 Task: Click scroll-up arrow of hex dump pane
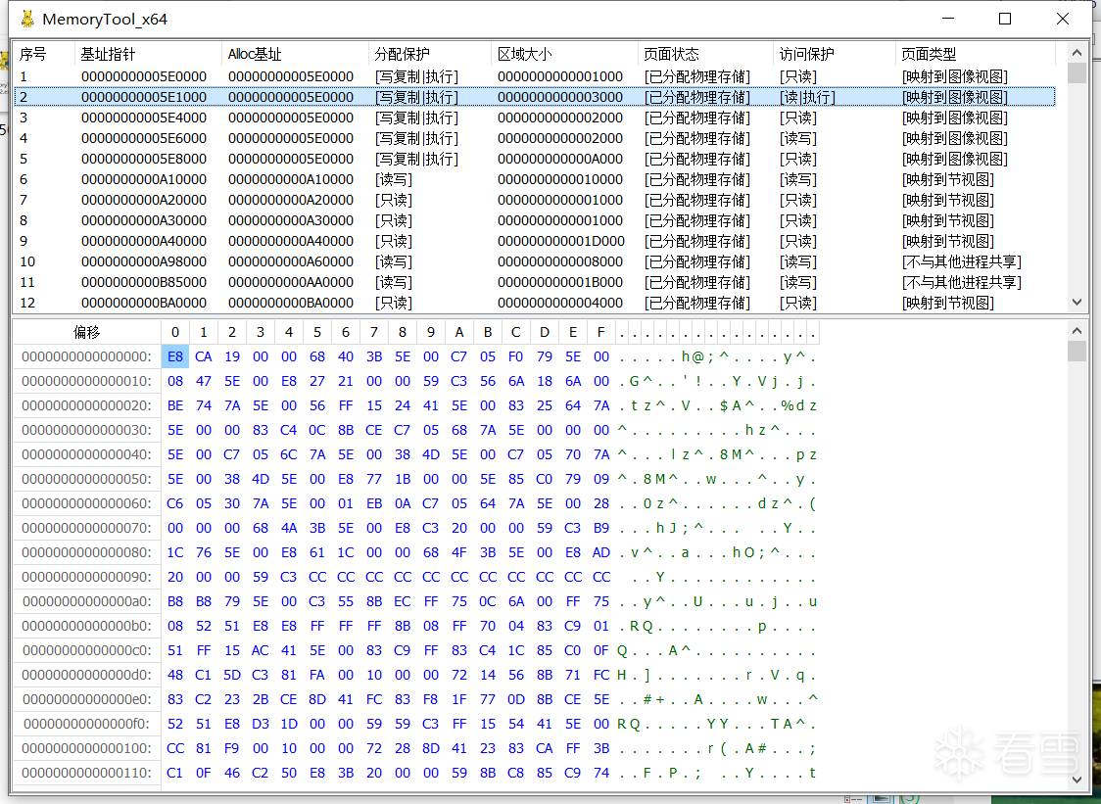point(1077,331)
